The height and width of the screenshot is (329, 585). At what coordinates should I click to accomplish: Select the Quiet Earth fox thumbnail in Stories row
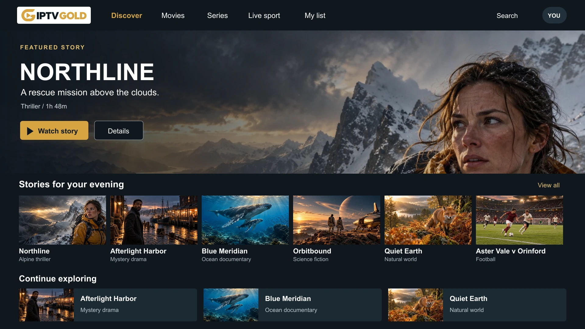pyautogui.click(x=428, y=220)
